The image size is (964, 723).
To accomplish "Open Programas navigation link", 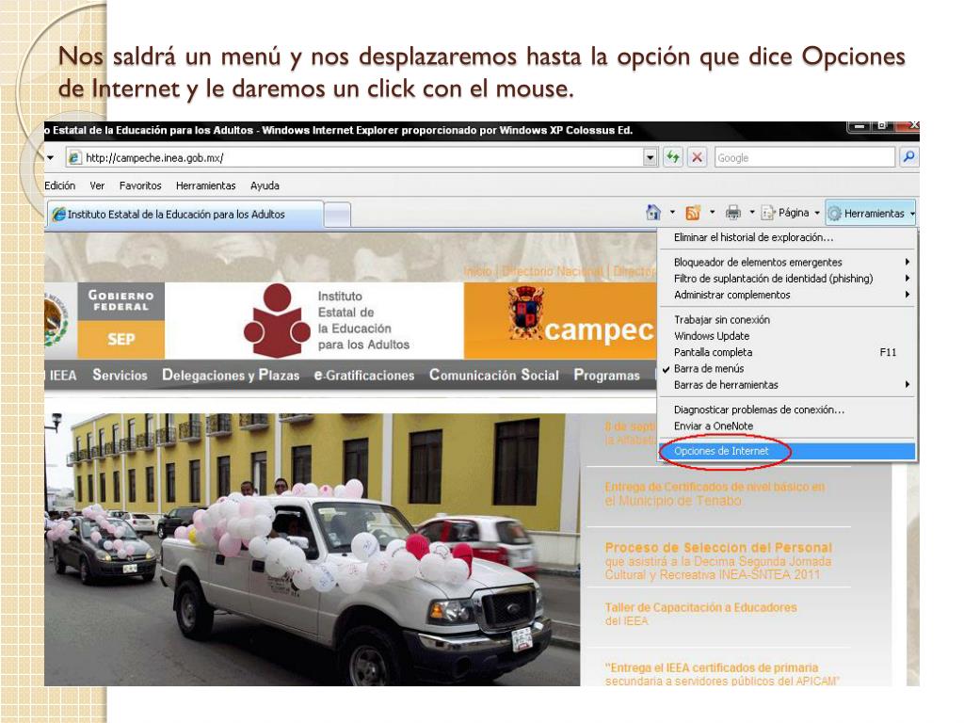I will (x=607, y=375).
